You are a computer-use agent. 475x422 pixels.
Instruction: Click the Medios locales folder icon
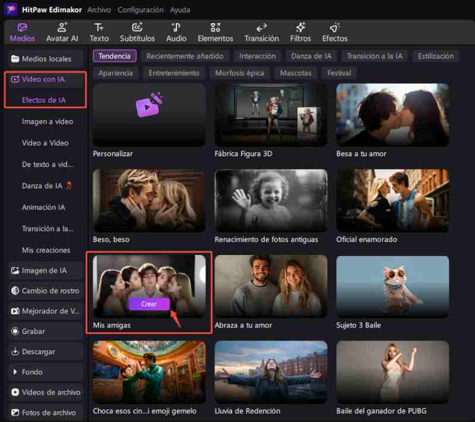(15, 59)
